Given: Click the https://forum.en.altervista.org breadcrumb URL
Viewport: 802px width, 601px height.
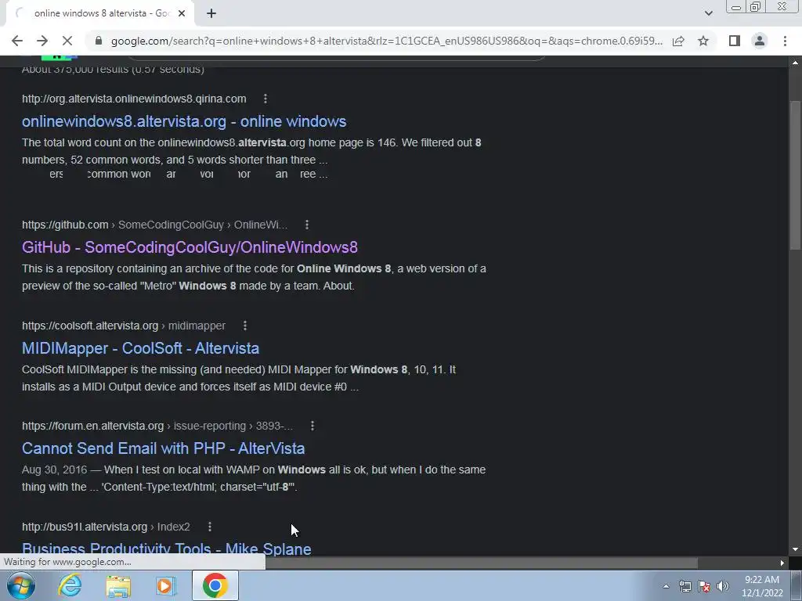Looking at the screenshot, I should pos(157,426).
